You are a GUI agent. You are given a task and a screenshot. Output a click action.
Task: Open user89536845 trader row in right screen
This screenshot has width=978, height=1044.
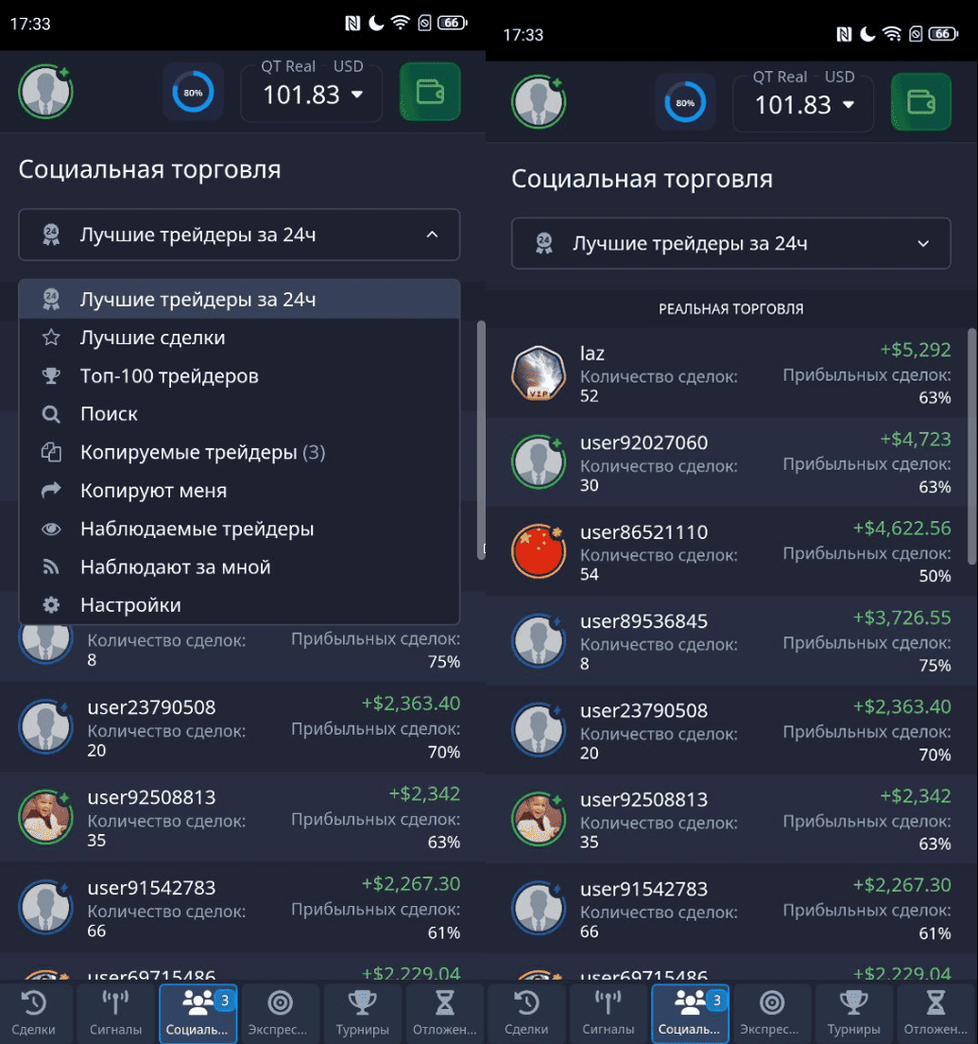click(x=731, y=641)
